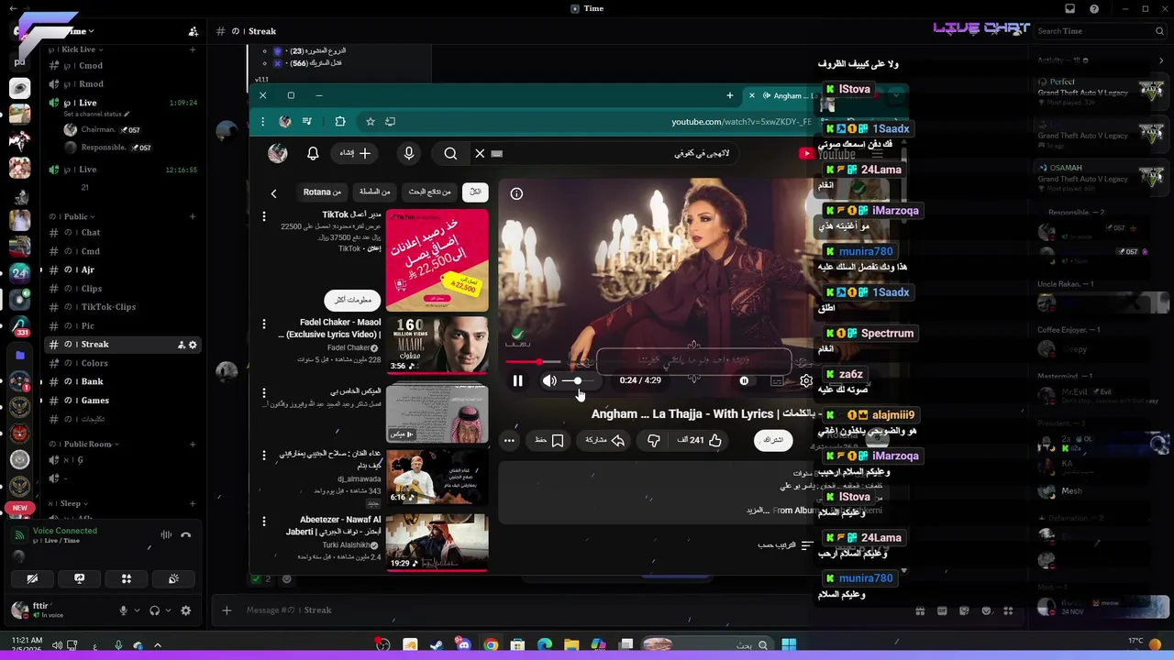1174x660 pixels.
Task: Toggle camera in voice panel
Action: tap(32, 578)
